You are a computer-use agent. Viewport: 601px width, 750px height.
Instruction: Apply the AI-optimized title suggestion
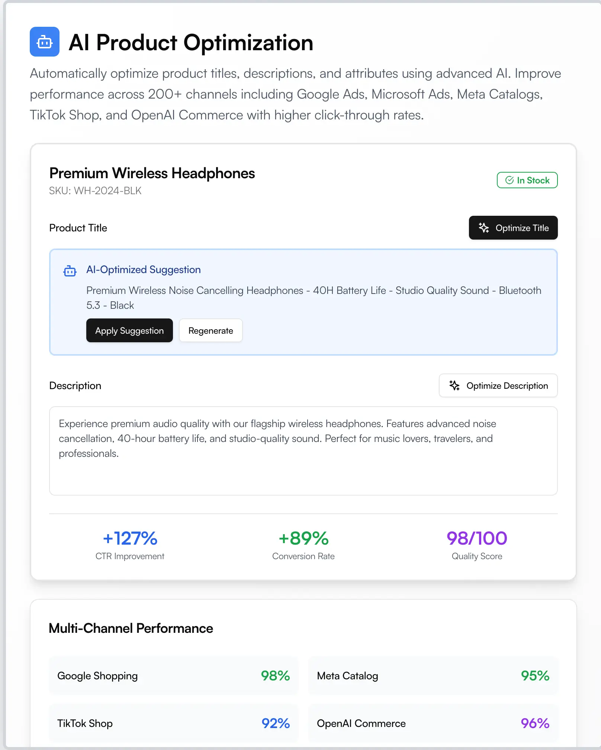pos(129,330)
